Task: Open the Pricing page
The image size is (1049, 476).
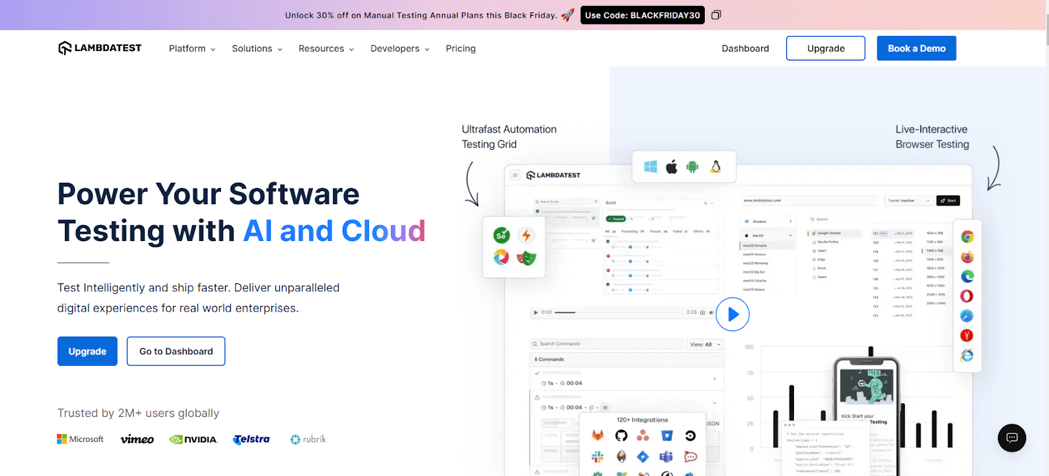Action: point(461,48)
